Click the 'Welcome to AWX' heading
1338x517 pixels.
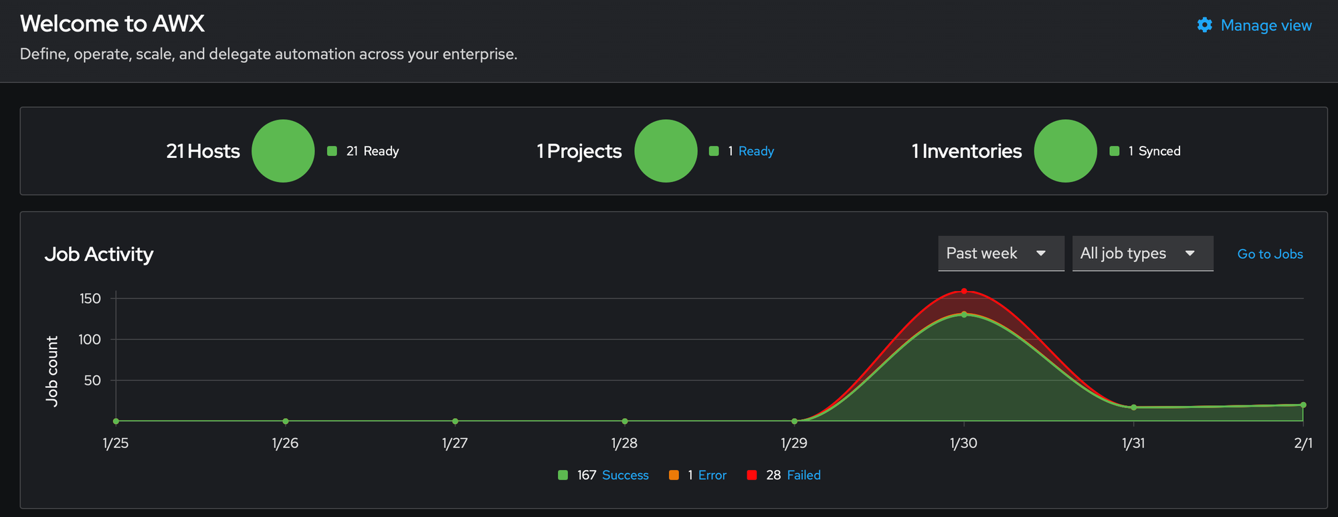112,23
